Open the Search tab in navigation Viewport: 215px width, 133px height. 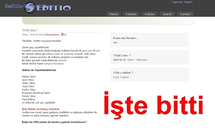[167, 14]
